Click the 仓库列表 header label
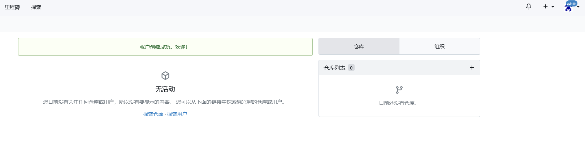The height and width of the screenshot is (144, 585). click(x=334, y=68)
